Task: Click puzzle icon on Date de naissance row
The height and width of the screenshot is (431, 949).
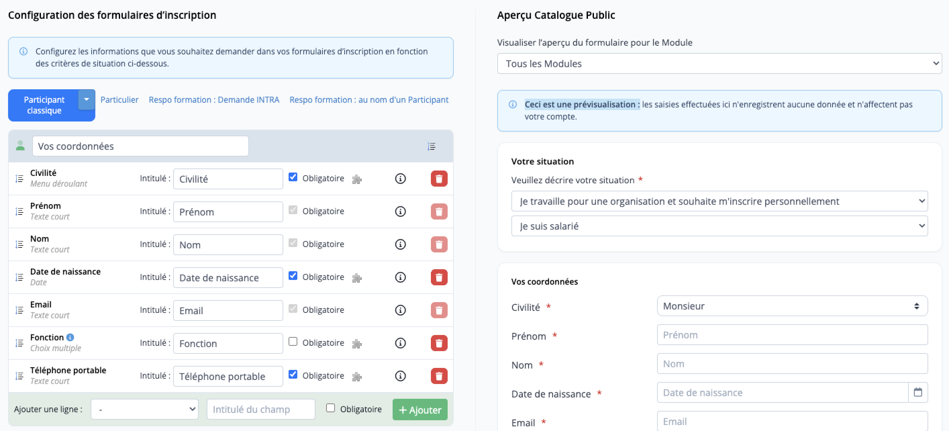Action: [x=357, y=278]
